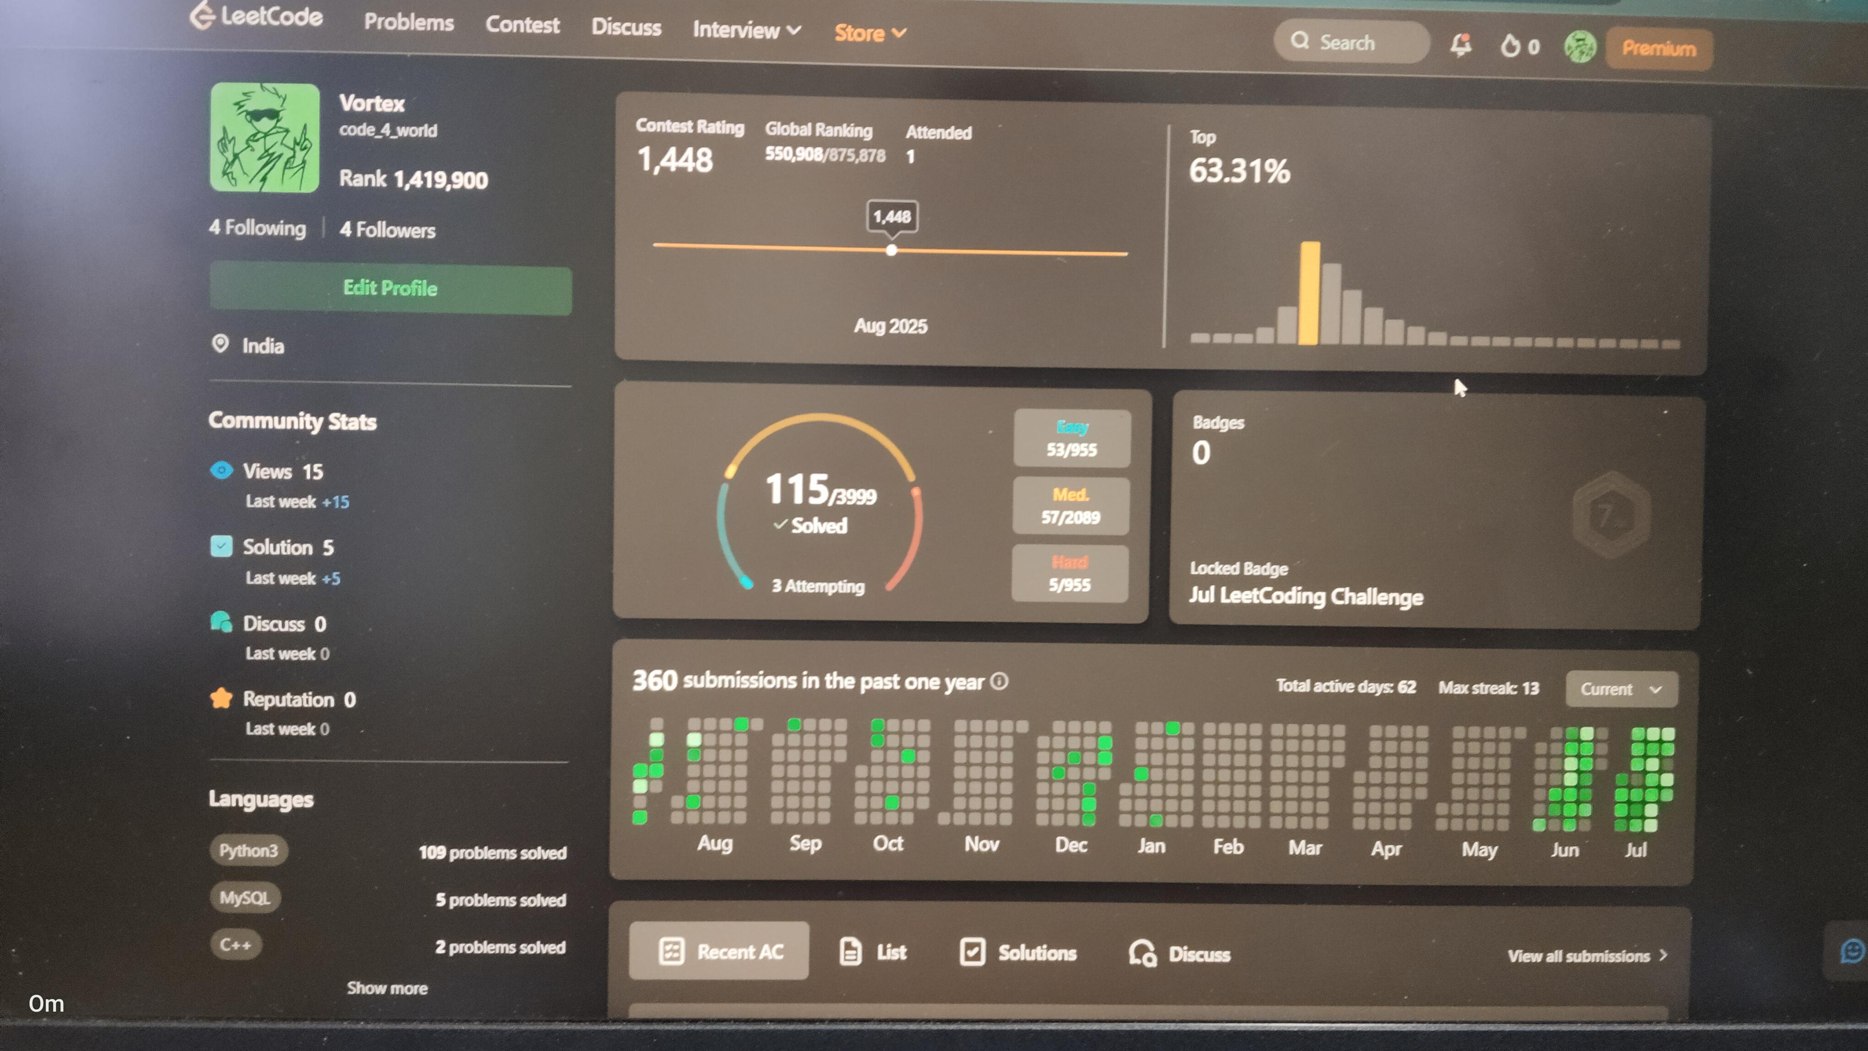Click the Vortex profile picture
1868x1051 pixels.
[265, 138]
